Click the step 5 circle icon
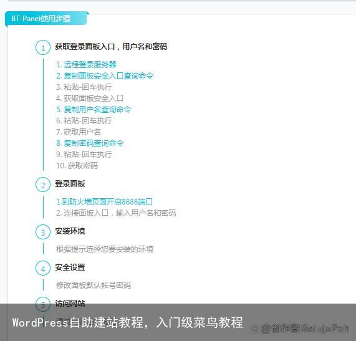356x341 pixels. (43, 304)
